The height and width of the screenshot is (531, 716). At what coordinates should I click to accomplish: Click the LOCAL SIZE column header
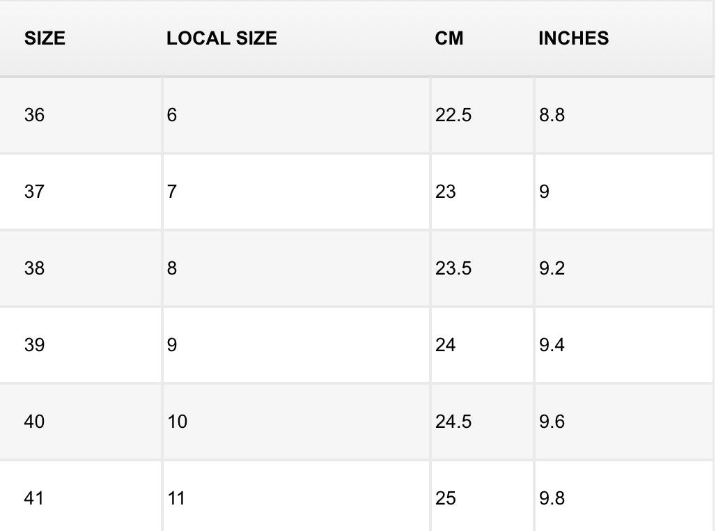[x=221, y=38]
